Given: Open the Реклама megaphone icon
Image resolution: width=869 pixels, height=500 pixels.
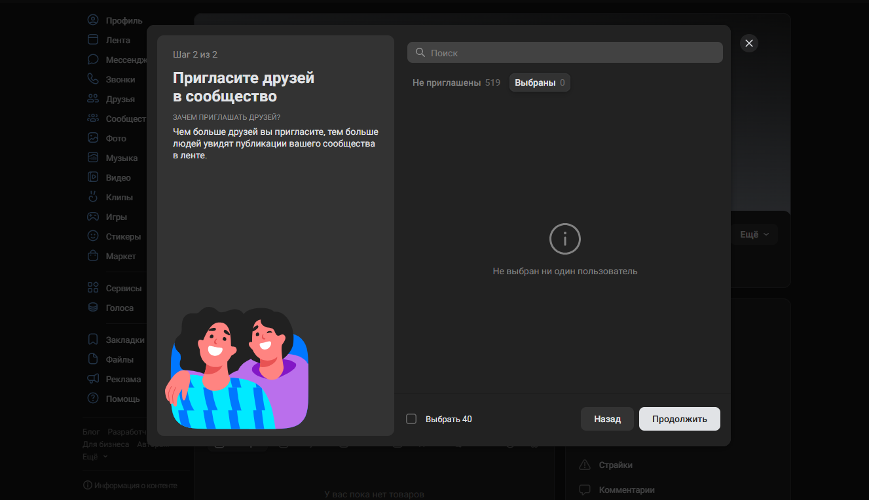Looking at the screenshot, I should [x=93, y=379].
